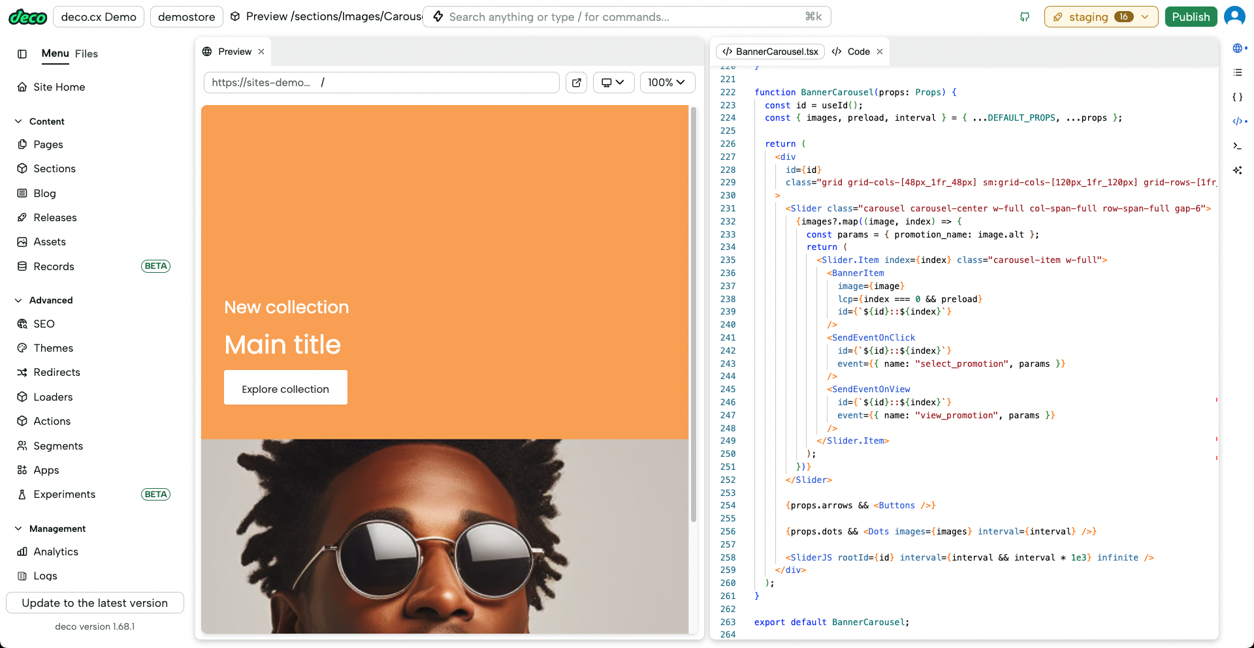Click the Sections cube icon

[22, 168]
